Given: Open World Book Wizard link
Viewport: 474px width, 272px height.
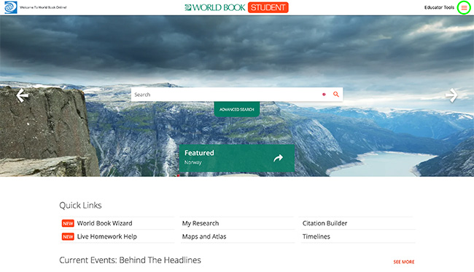Looking at the screenshot, I should [104, 223].
